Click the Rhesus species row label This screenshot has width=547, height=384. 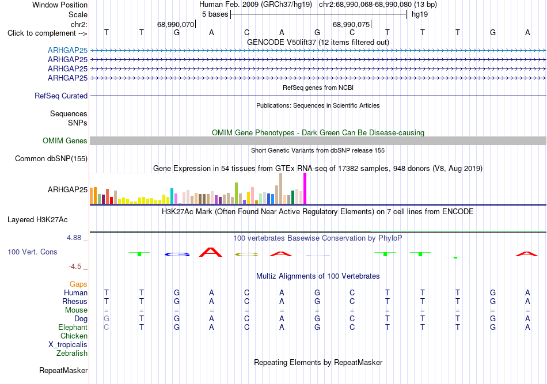click(75, 301)
